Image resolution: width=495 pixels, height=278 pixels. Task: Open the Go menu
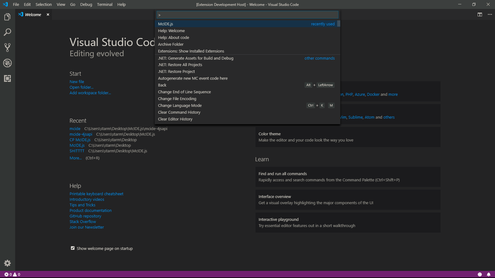click(x=73, y=4)
